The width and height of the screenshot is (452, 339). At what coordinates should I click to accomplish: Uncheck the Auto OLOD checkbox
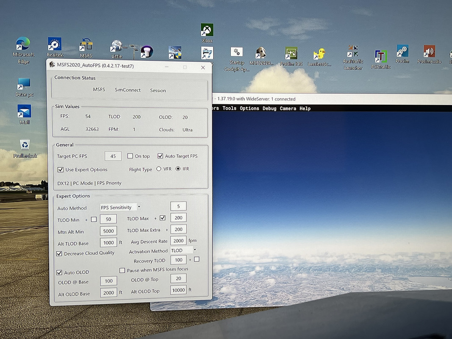coord(59,272)
